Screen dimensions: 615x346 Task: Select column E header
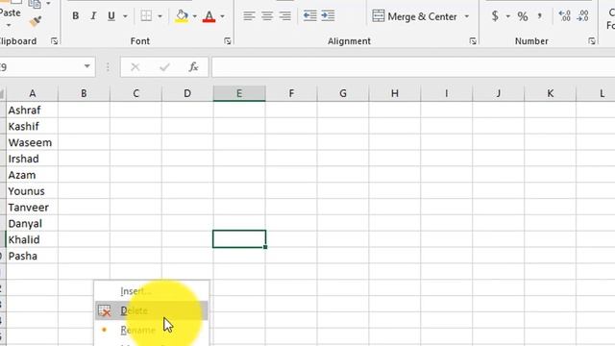(239, 93)
